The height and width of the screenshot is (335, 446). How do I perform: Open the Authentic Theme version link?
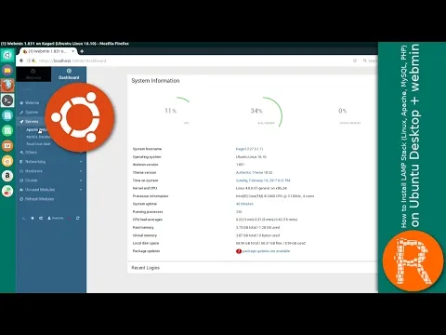coord(255,172)
